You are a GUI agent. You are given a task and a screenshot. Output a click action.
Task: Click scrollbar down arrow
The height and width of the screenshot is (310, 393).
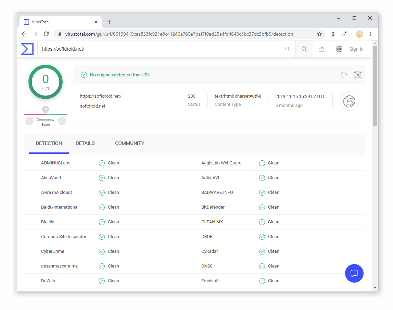[375, 288]
